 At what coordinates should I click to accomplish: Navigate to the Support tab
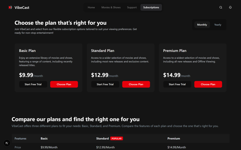pyautogui.click(x=132, y=7)
